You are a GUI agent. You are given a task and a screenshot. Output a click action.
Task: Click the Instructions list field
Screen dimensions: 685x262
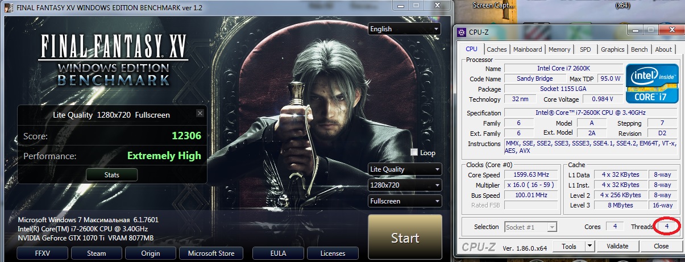tap(591, 148)
